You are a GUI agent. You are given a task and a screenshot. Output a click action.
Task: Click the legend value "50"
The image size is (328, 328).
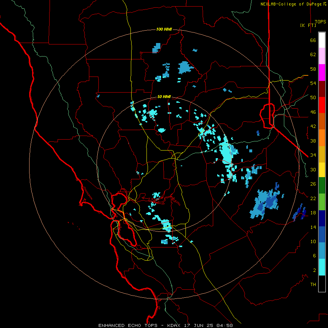tap(313, 98)
